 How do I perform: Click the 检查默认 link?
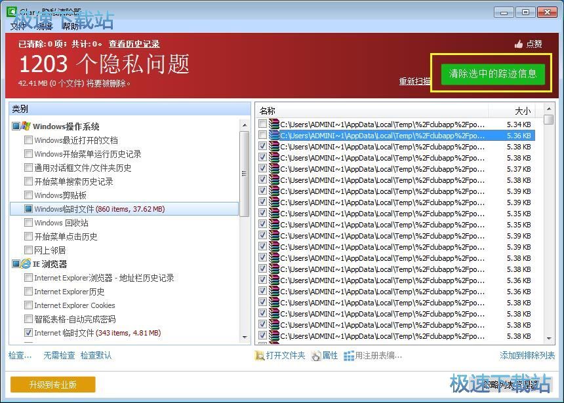coord(96,356)
